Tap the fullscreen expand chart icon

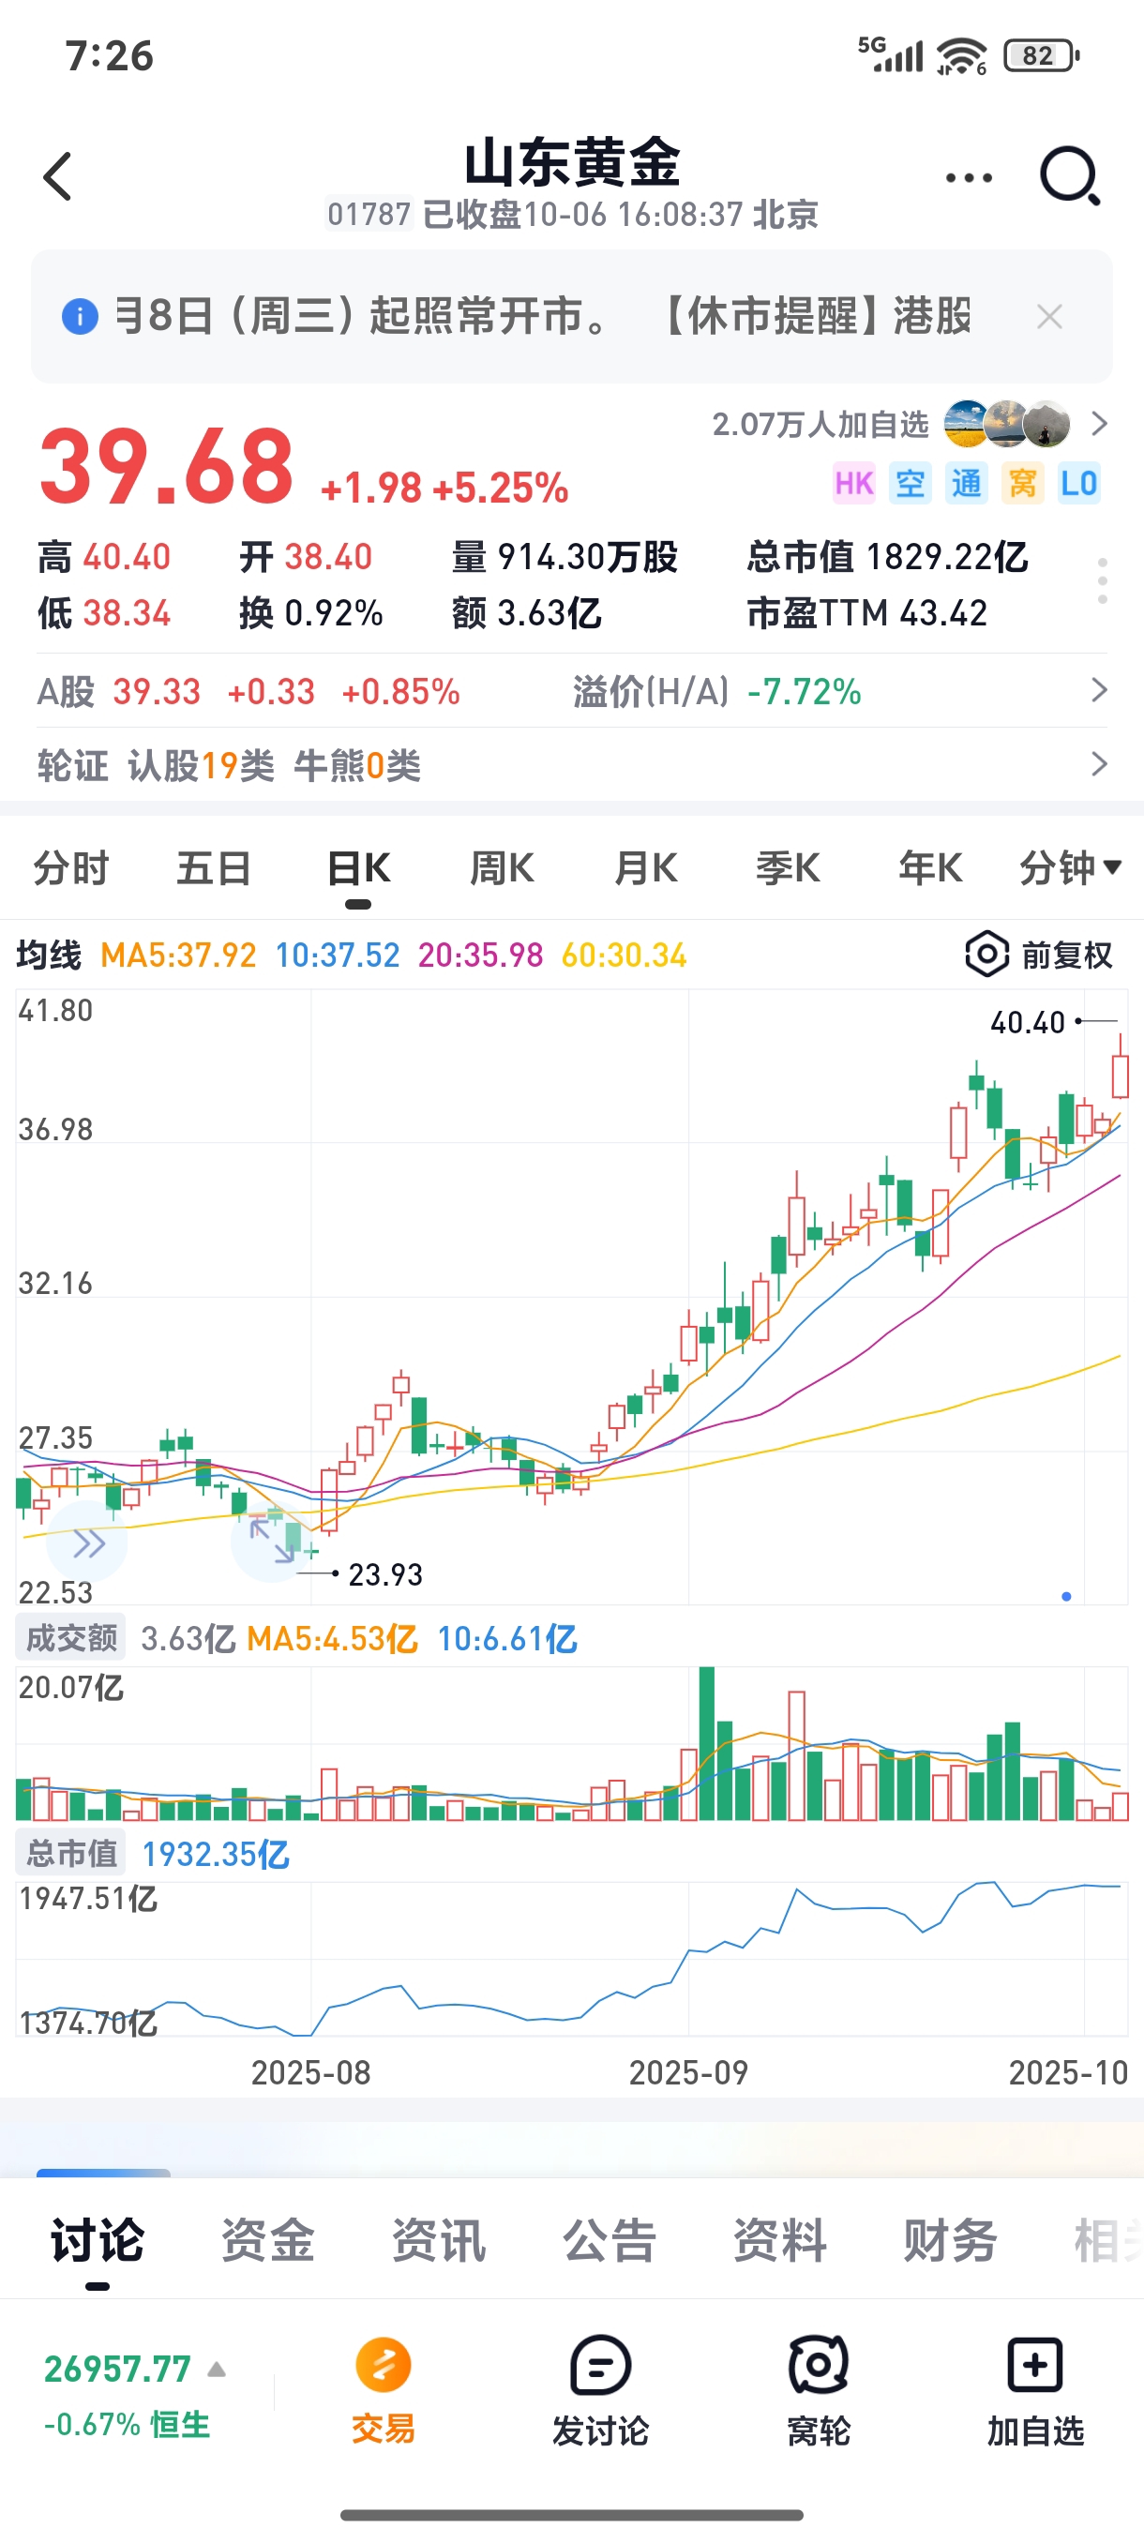(x=271, y=1540)
